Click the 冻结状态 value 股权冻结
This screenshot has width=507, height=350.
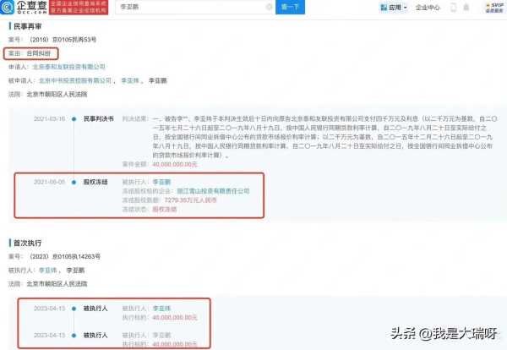[x=165, y=209]
